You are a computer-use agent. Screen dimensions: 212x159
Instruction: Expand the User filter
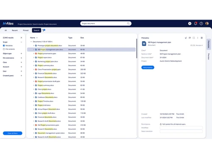(21, 71)
